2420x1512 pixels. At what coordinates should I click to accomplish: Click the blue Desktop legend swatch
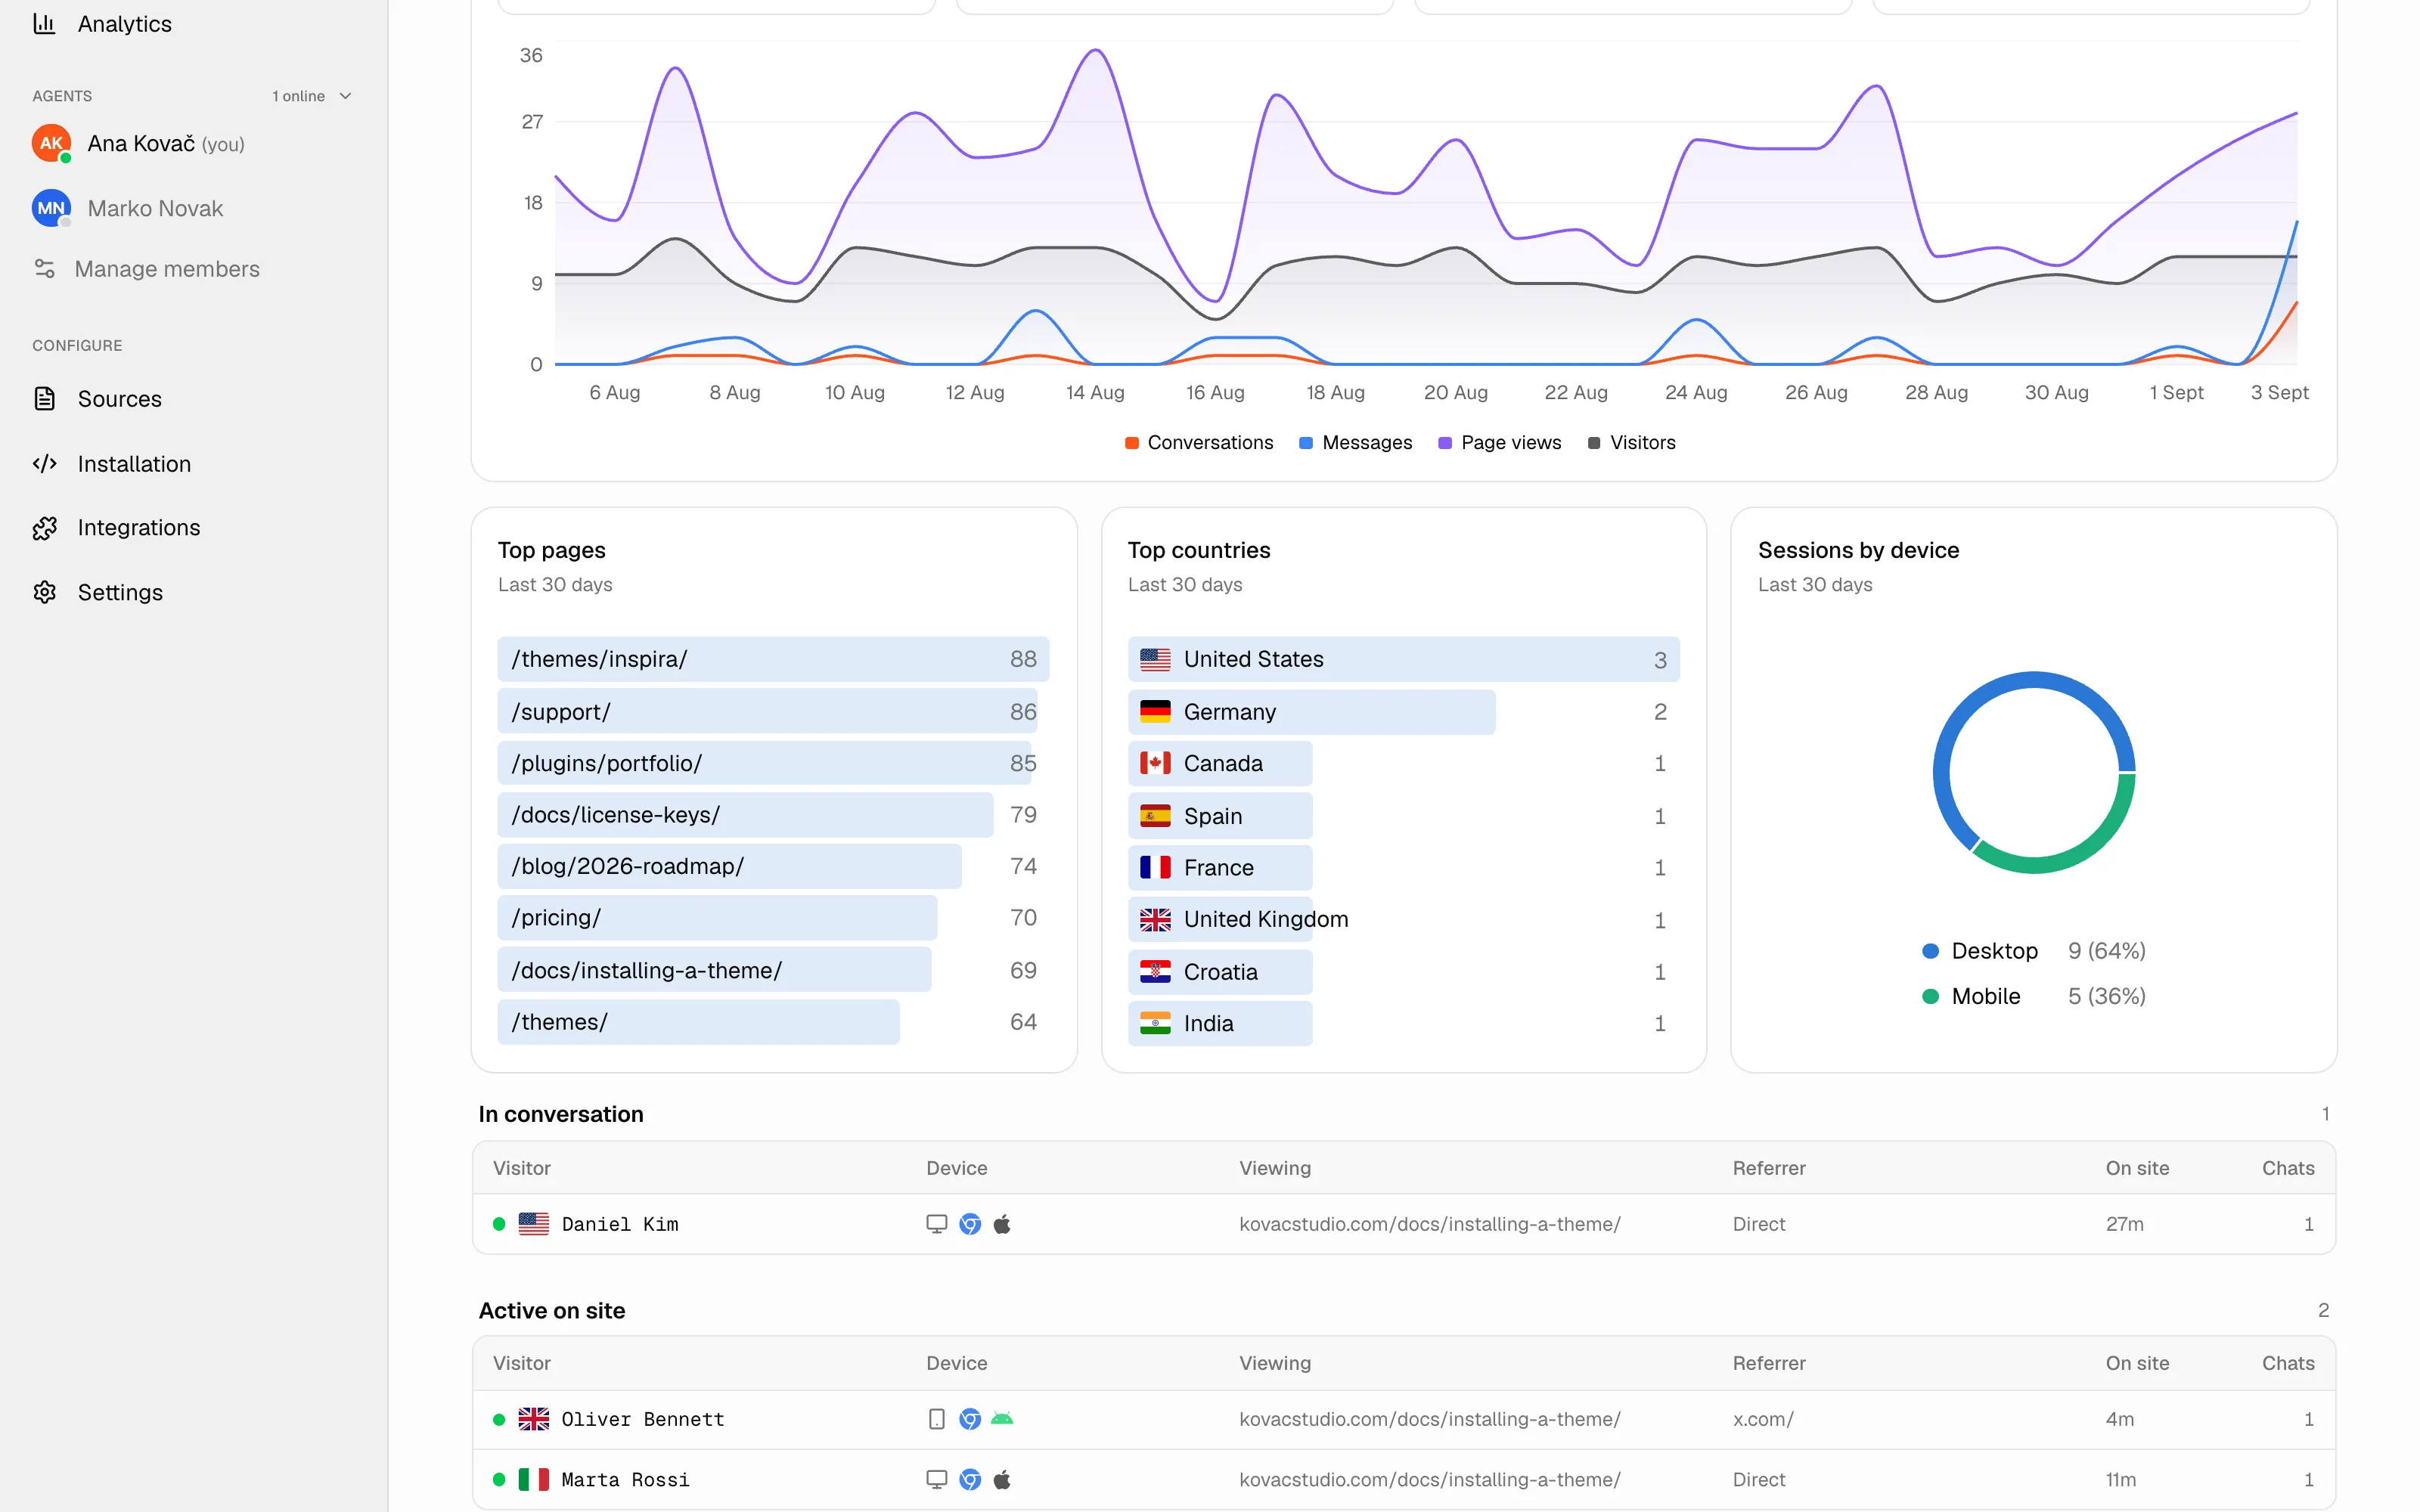1930,951
